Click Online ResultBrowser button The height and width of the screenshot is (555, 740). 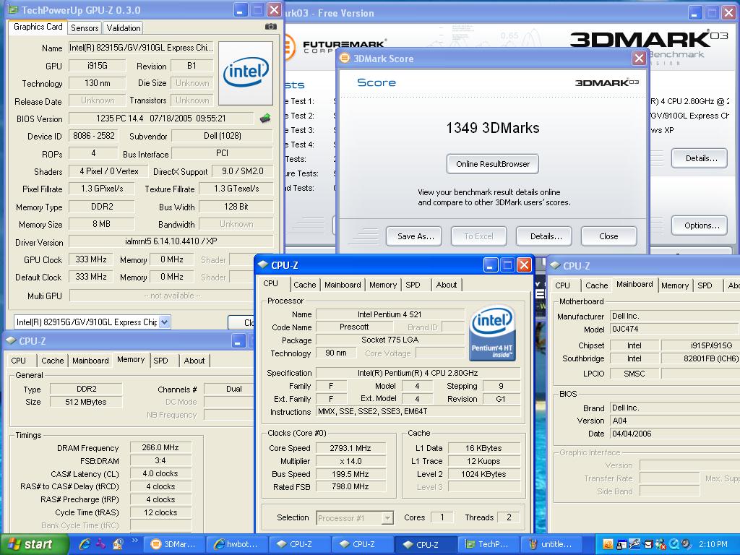[493, 164]
